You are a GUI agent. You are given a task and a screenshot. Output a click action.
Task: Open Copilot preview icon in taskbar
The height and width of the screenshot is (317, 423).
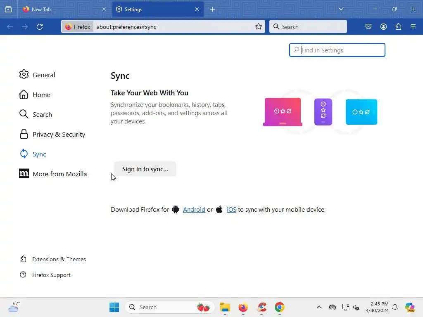410,307
